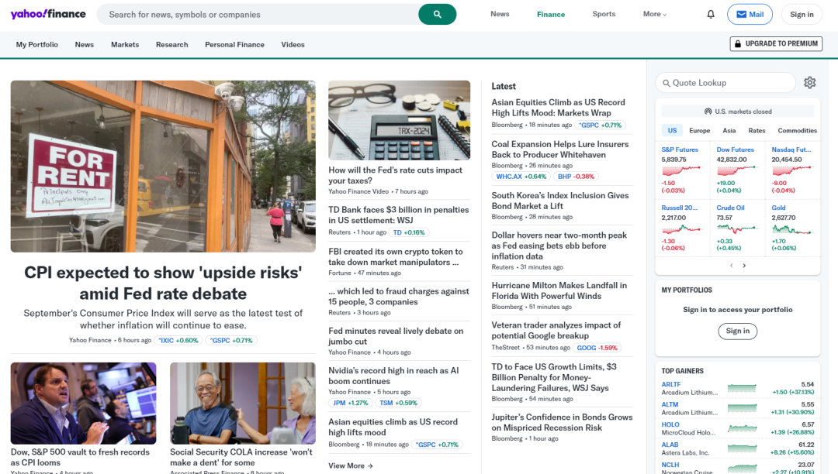Open Jupiter's Confidence in Bonds article
Screen dimensions: 838x474
562,422
